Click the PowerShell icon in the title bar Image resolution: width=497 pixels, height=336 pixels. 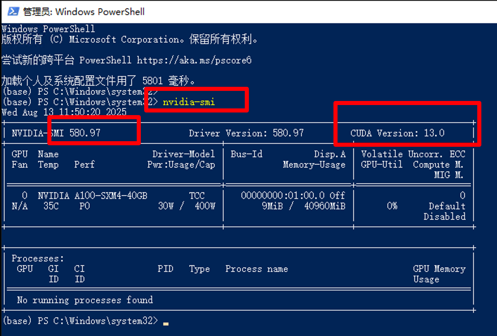(x=13, y=12)
